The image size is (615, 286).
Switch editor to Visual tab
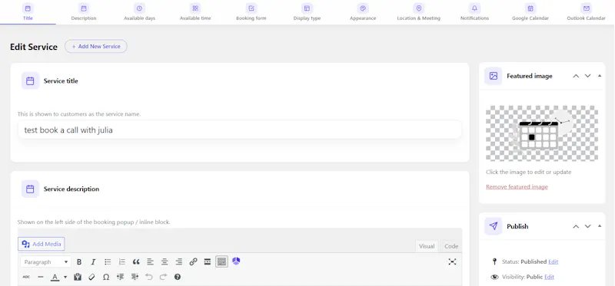click(x=427, y=246)
